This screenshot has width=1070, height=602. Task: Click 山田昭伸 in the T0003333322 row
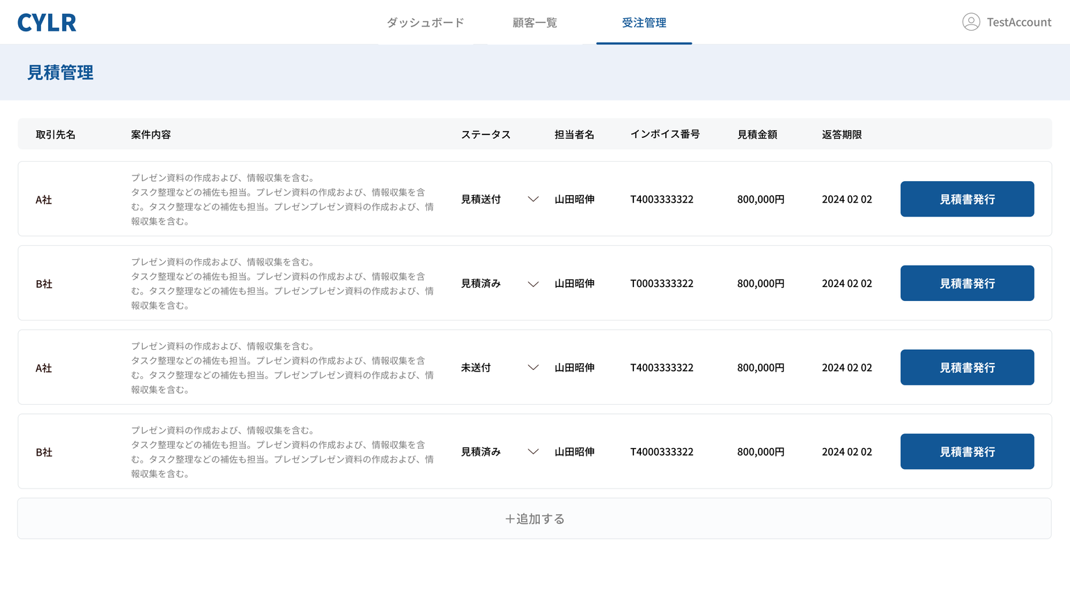point(574,284)
